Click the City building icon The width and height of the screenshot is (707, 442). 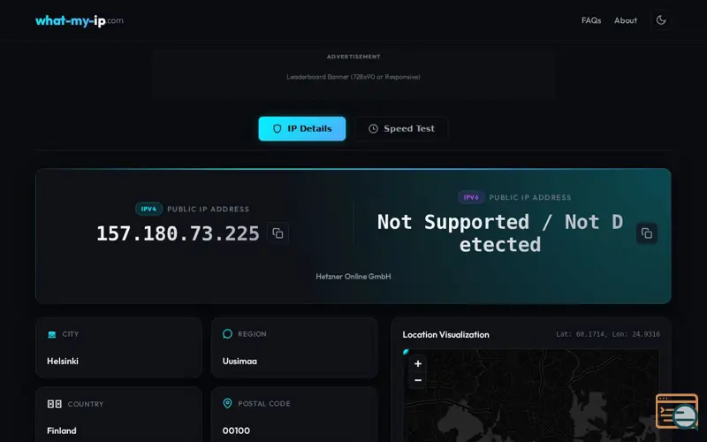[52, 334]
